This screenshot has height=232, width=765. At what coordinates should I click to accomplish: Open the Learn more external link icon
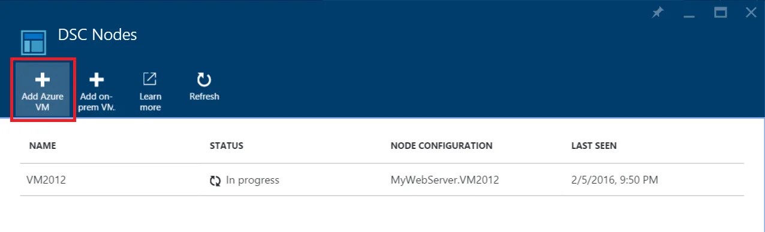(x=149, y=79)
